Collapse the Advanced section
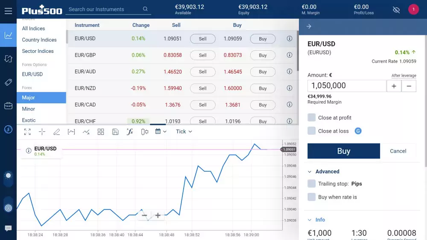This screenshot has width=427, height=240. (x=324, y=171)
